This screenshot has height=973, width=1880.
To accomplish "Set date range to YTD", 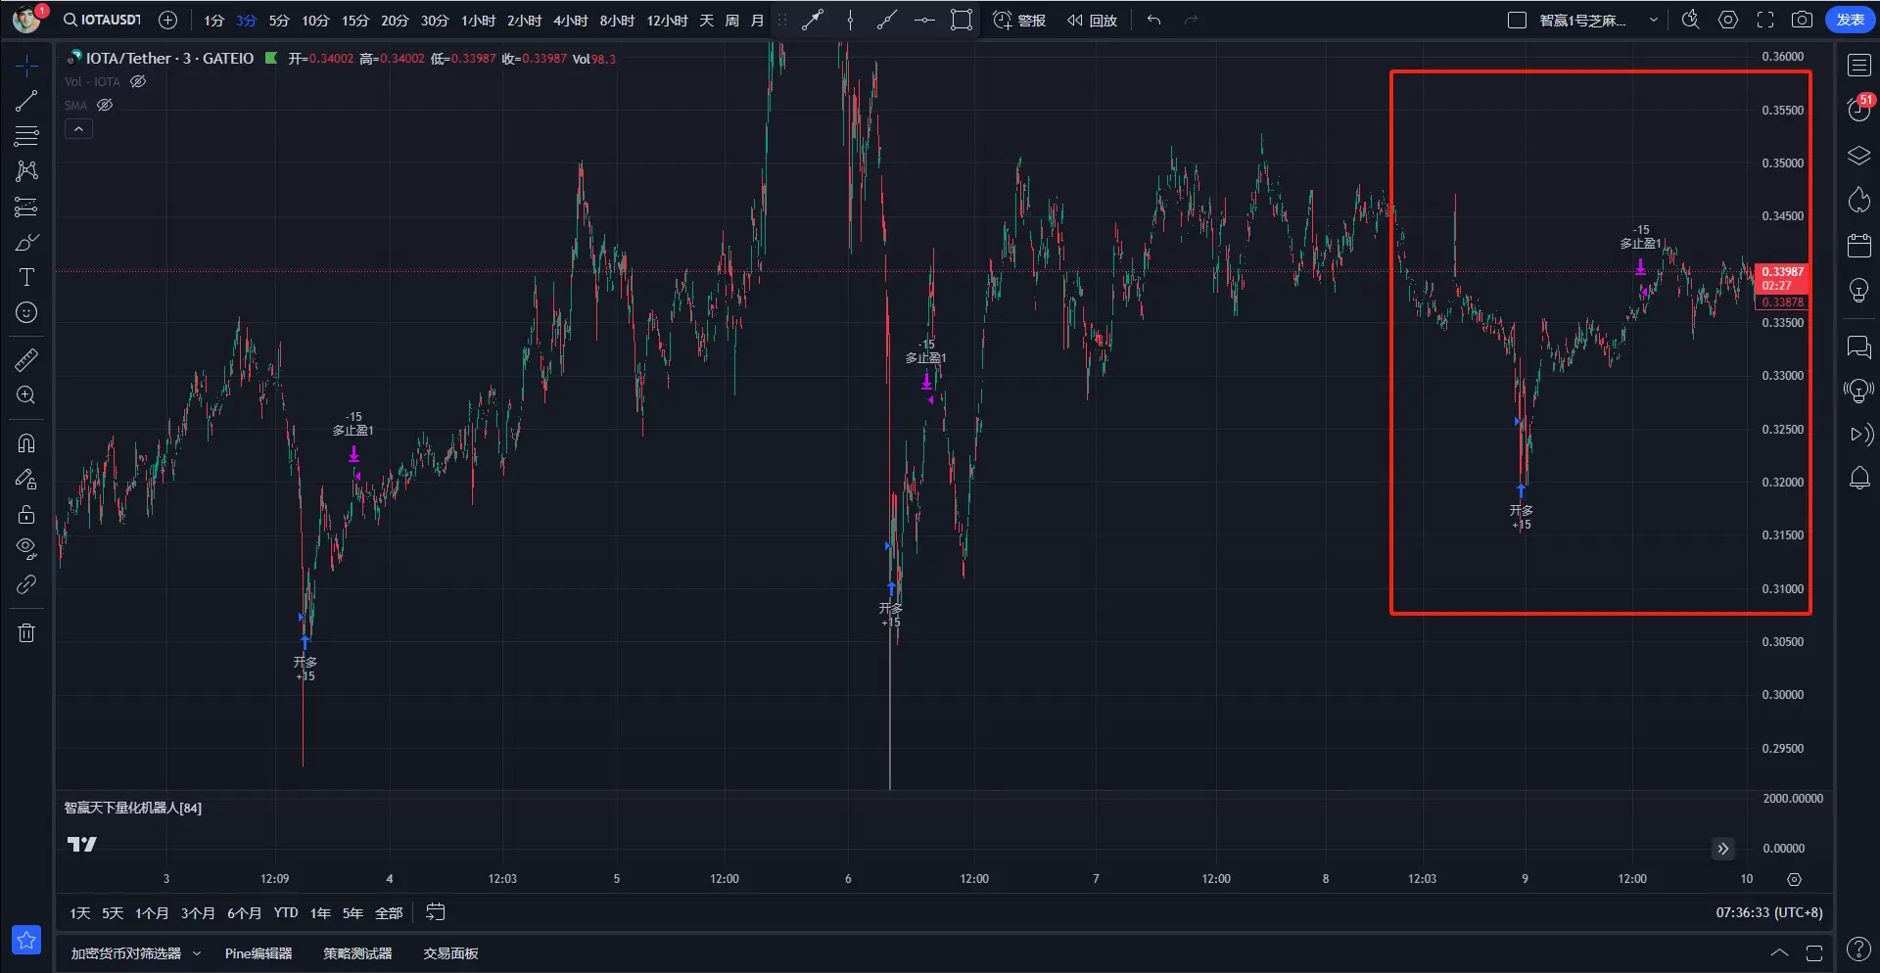I will click(x=286, y=912).
